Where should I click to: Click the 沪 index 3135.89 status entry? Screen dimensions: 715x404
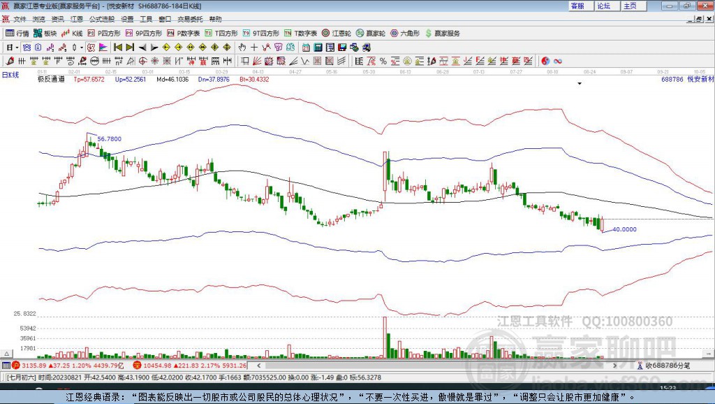coord(68,366)
